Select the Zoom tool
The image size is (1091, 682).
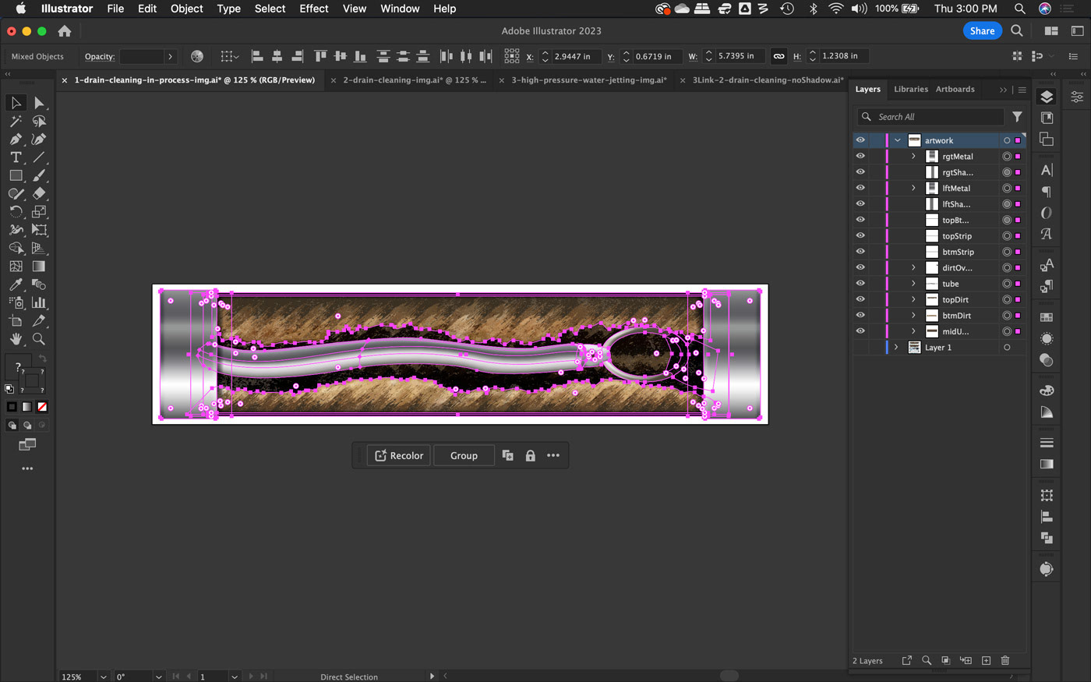[x=39, y=339]
